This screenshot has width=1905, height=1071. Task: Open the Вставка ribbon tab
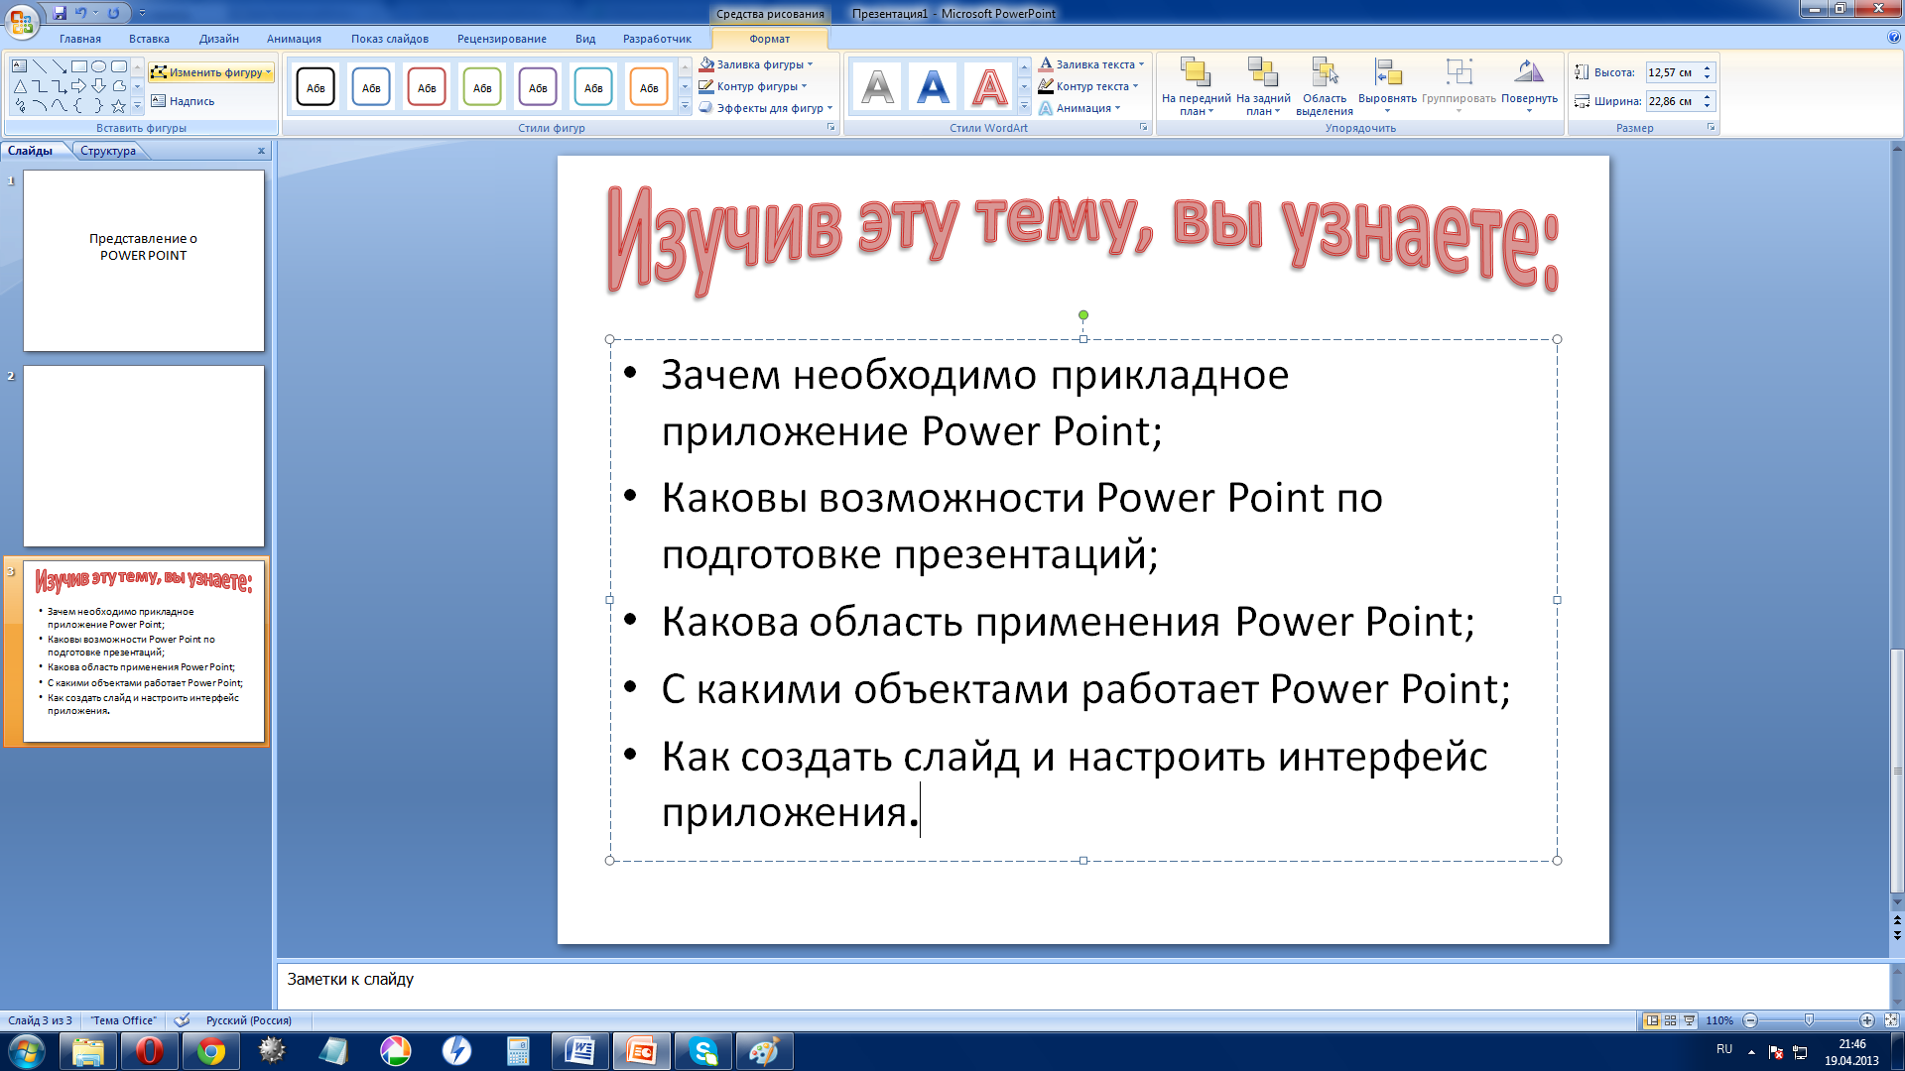click(149, 39)
